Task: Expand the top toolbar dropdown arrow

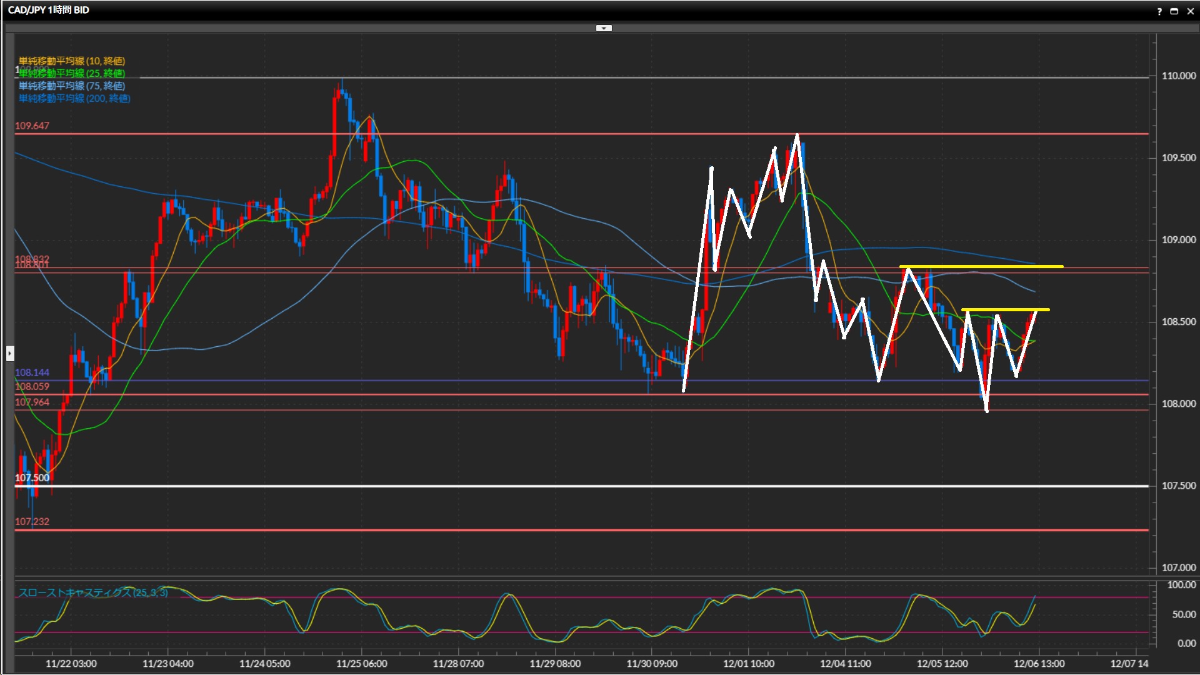Action: pos(604,28)
